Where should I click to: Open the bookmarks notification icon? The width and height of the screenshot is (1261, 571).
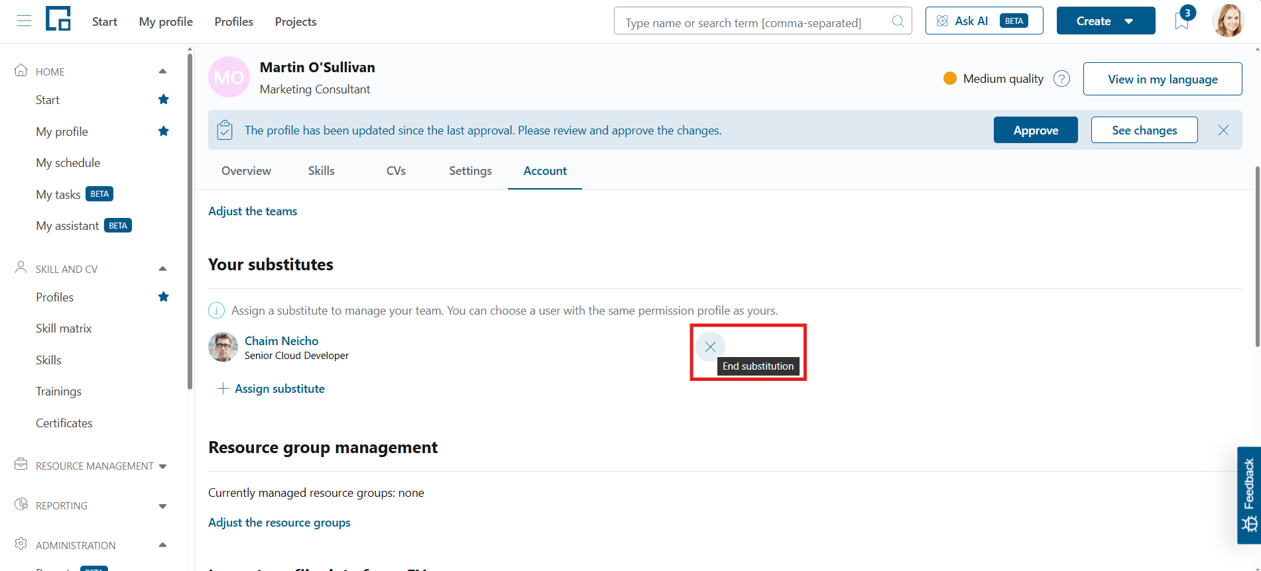click(1182, 20)
